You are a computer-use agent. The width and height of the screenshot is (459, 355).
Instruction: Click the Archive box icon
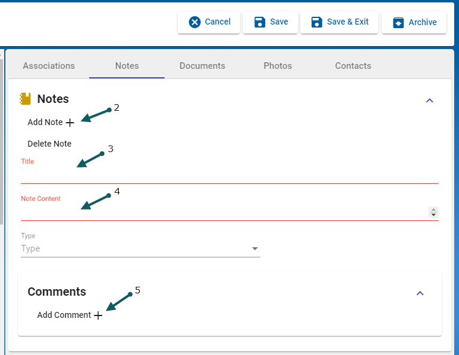coord(398,23)
